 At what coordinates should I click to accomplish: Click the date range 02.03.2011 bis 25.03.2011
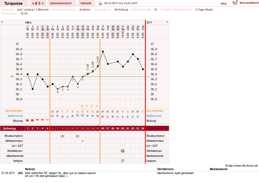click(x=121, y=3)
